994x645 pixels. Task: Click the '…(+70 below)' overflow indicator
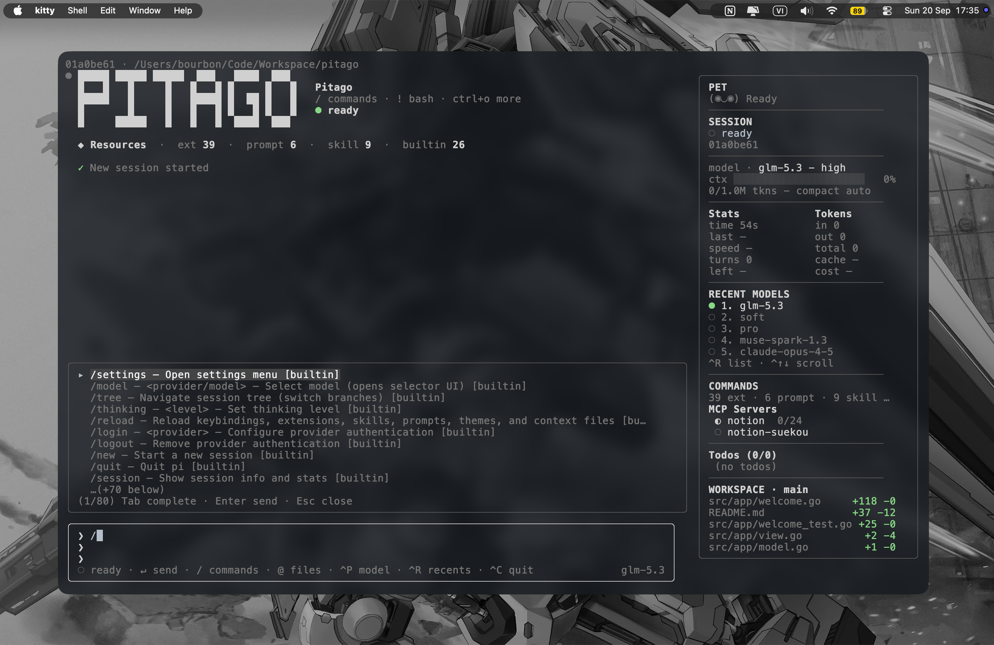127,489
